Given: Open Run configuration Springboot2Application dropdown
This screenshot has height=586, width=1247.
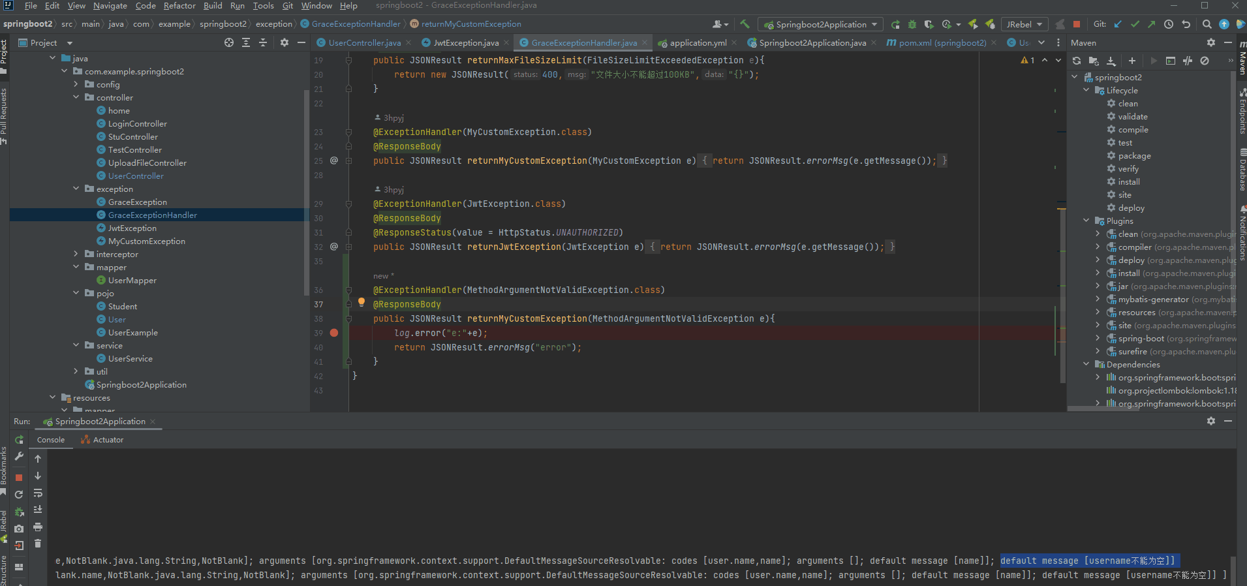Looking at the screenshot, I should (x=821, y=24).
